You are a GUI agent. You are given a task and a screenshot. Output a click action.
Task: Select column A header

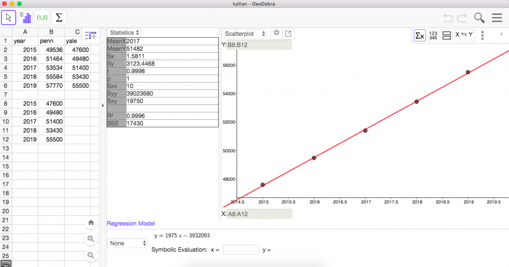tap(25, 32)
